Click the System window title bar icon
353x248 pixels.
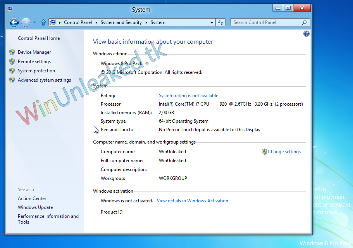tap(10, 9)
